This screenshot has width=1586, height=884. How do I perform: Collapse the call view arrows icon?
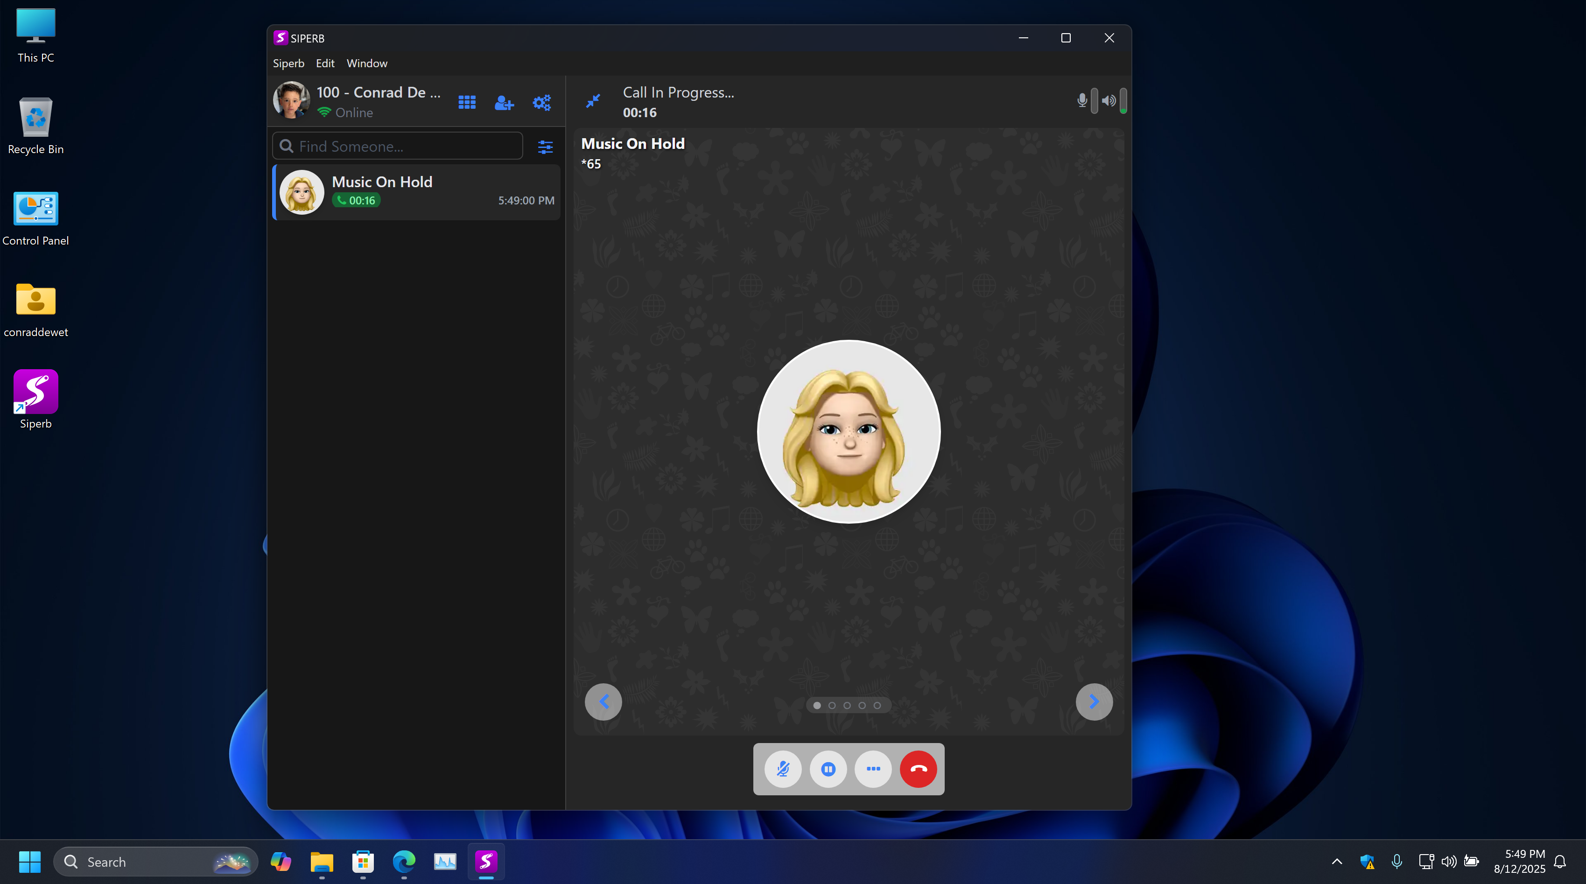[593, 101]
